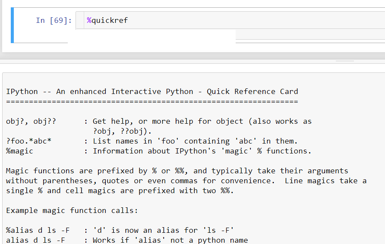385x244 pixels.
Task: Click the '%alias d ls -F' example
Action: pyautogui.click(x=38, y=230)
